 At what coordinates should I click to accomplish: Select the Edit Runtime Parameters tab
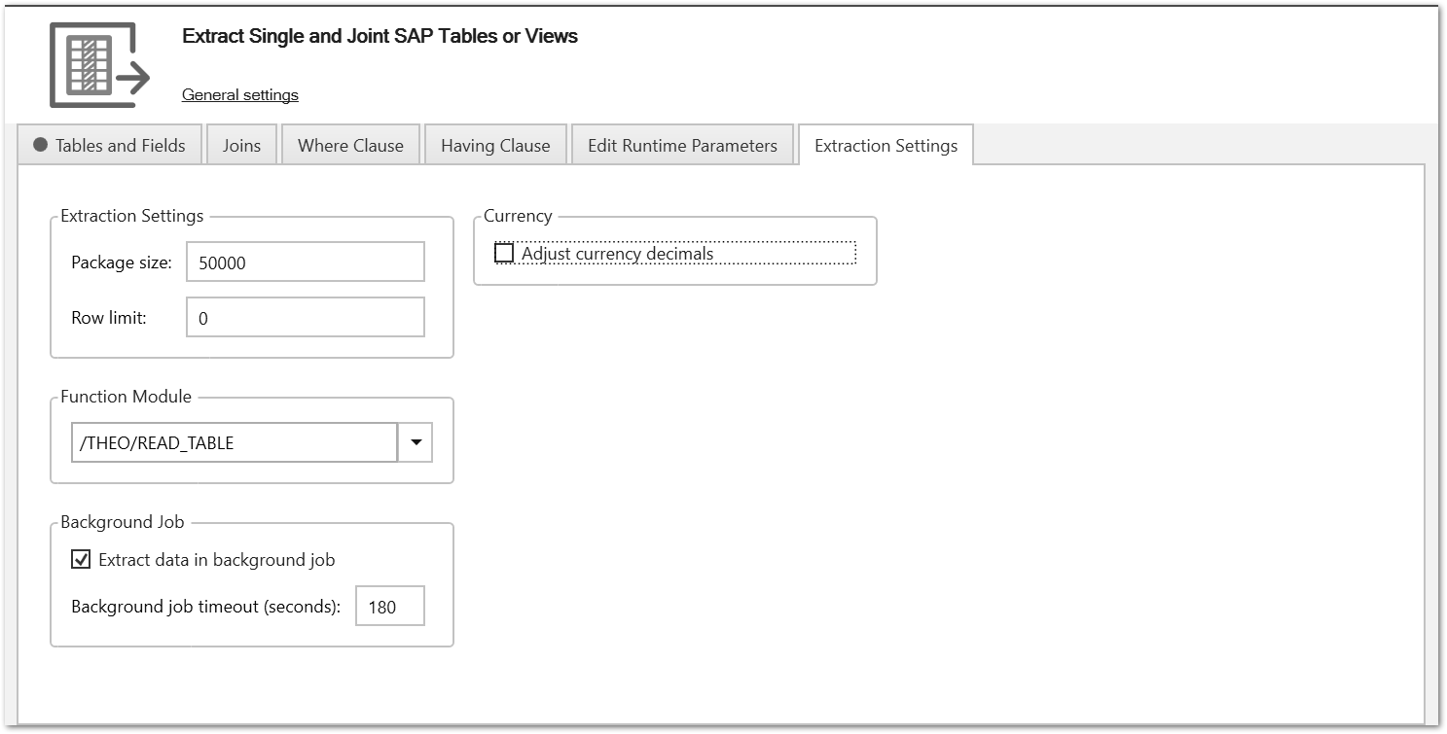(682, 146)
